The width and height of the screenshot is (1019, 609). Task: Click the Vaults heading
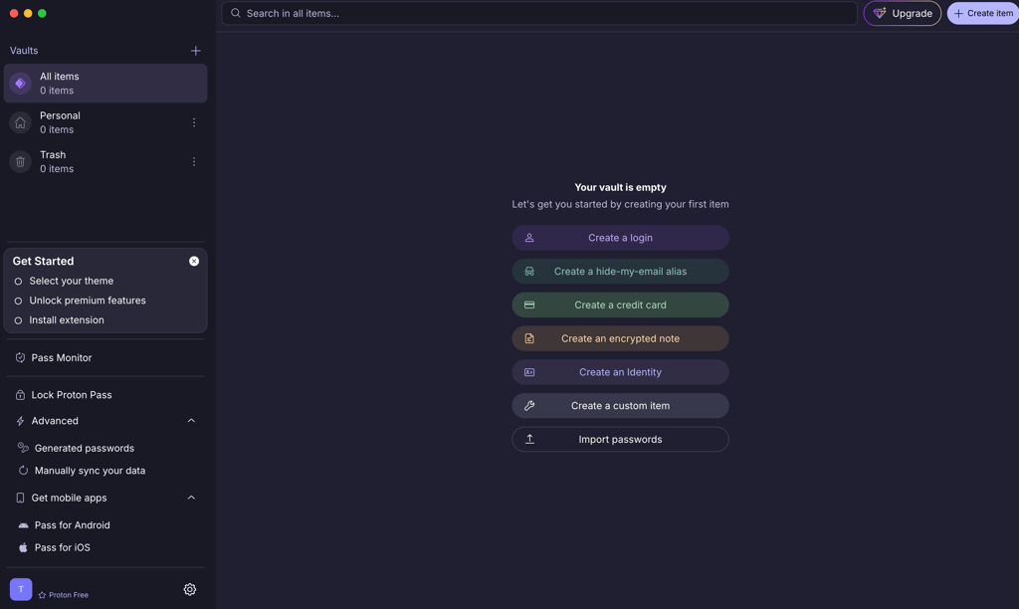pyautogui.click(x=24, y=51)
